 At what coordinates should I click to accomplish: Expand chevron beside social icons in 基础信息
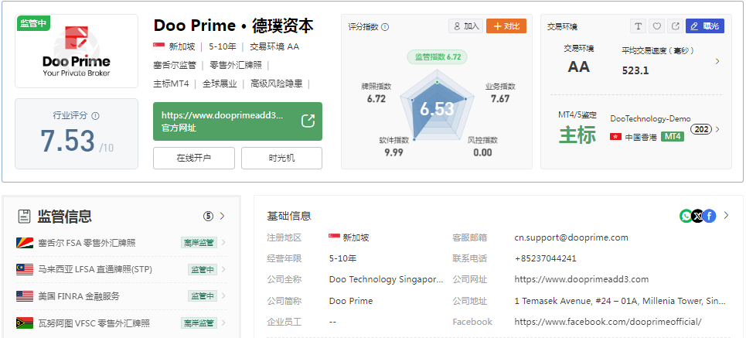(x=726, y=216)
